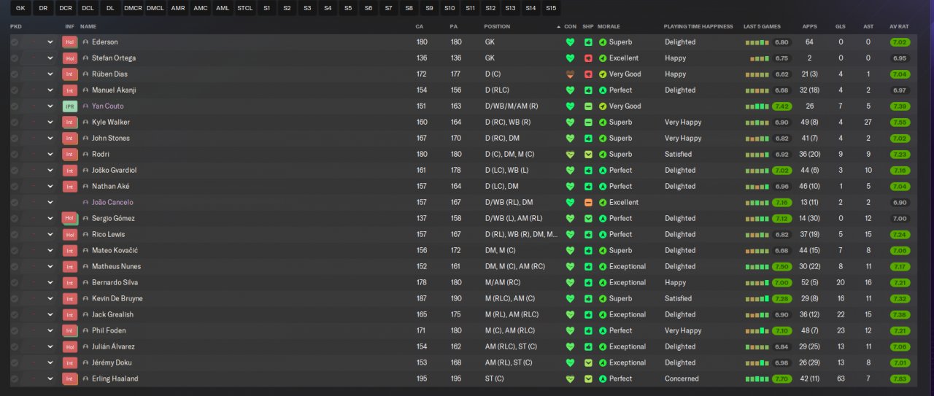This screenshot has height=396, width=934.
Task: Open Erling Haaland's player profile link
Action: 115,379
